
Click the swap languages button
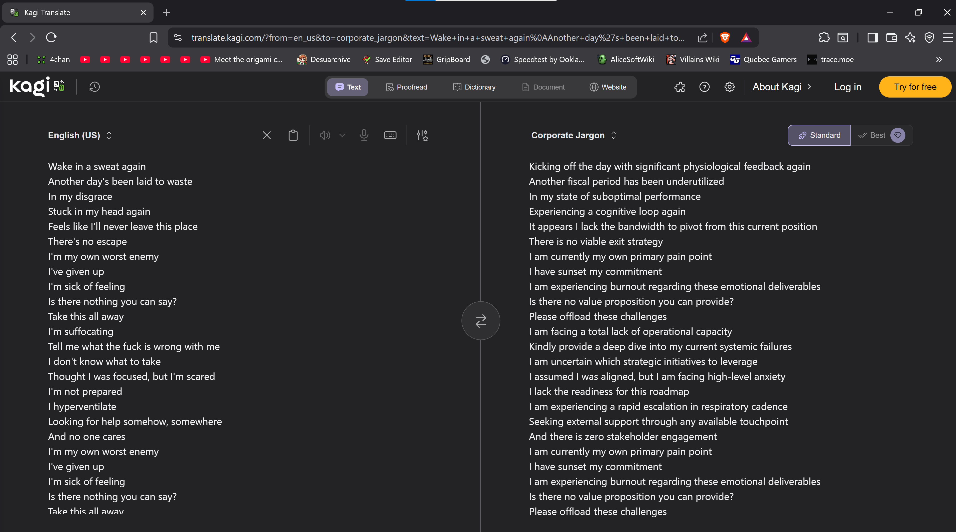pos(481,321)
